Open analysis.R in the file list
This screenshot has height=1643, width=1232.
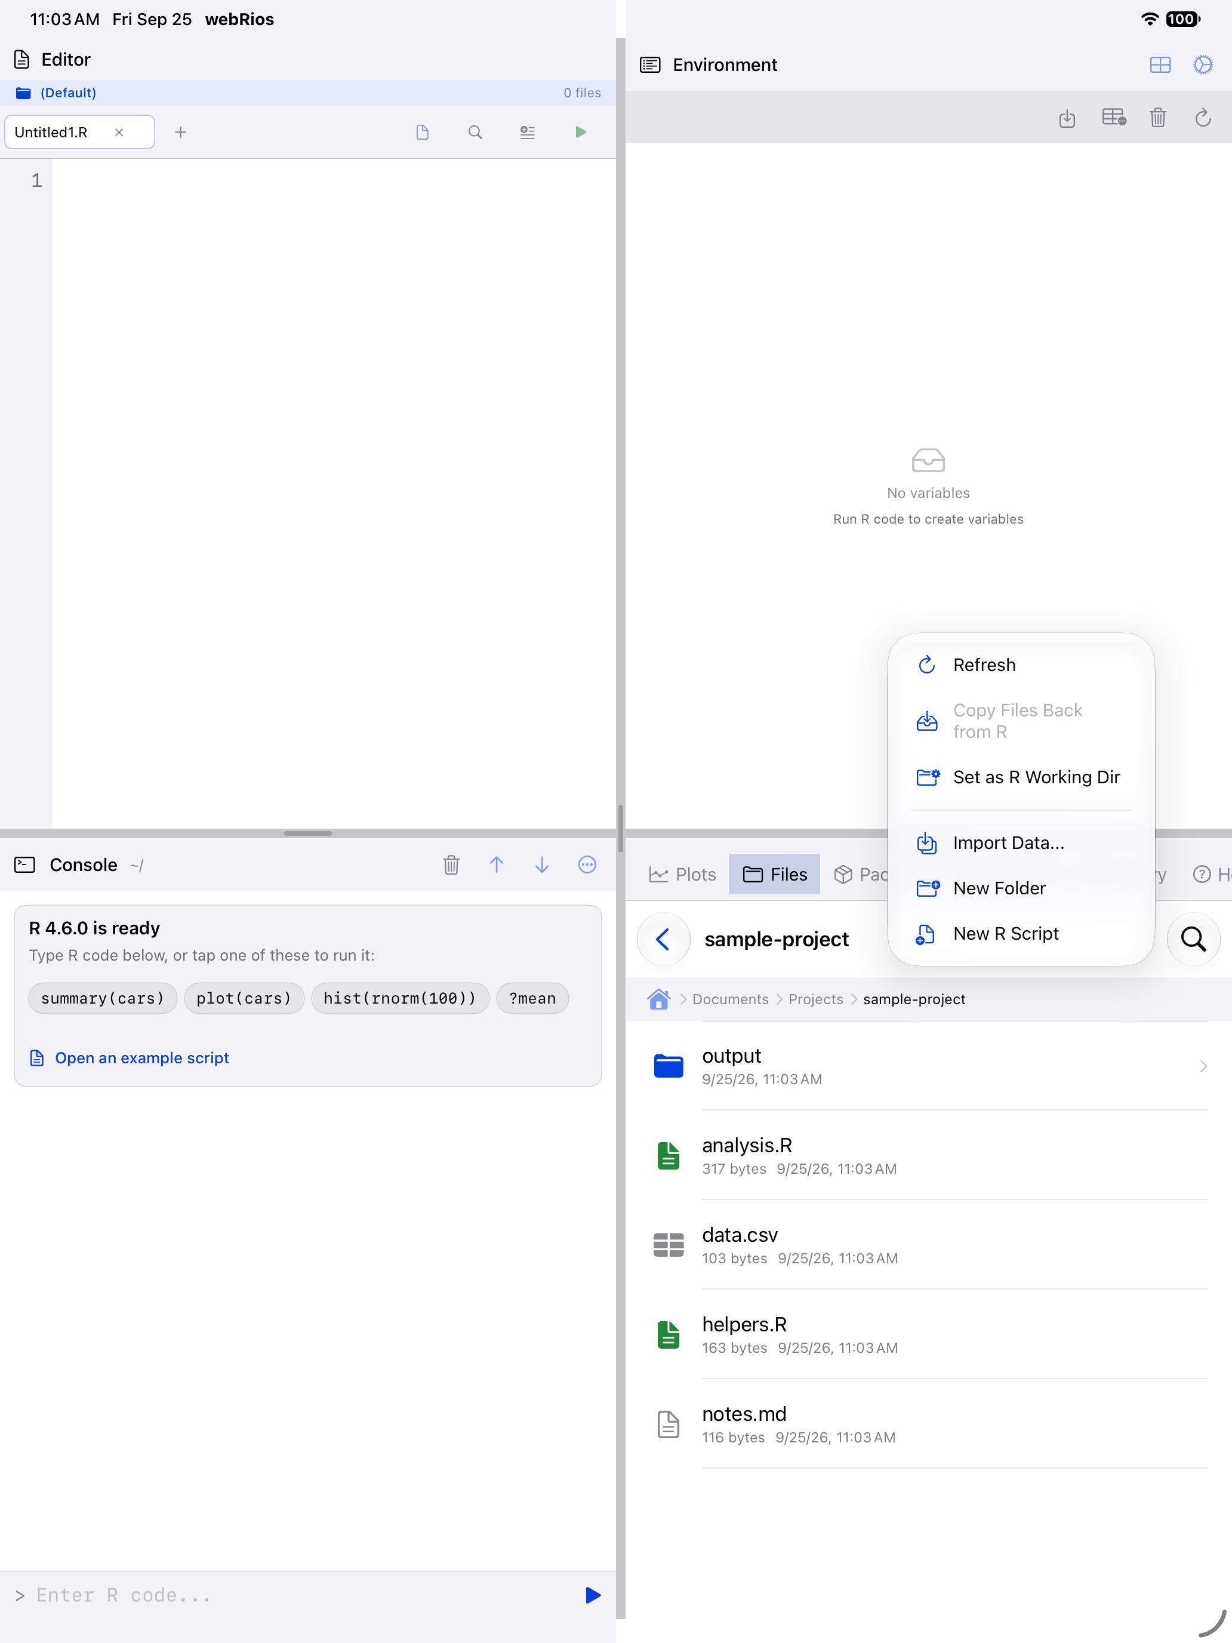[928, 1155]
